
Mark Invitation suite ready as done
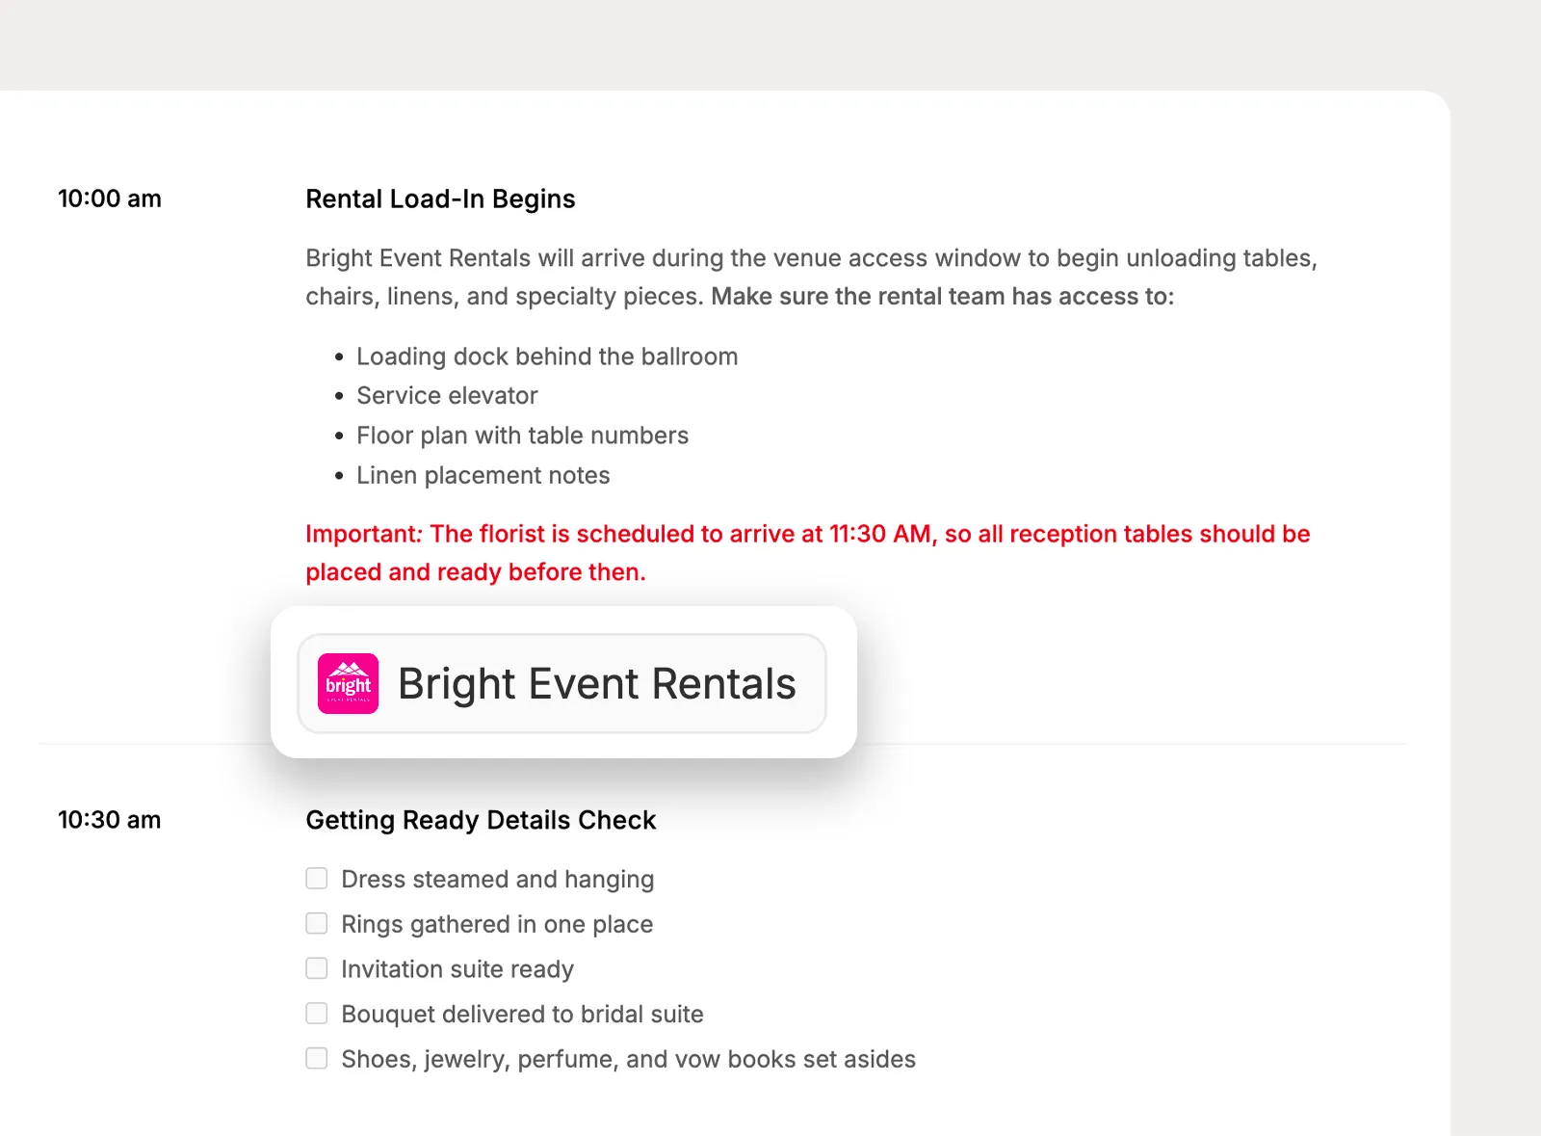316,967
